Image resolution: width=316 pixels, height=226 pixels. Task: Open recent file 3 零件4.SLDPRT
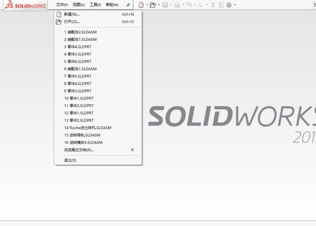[98, 47]
